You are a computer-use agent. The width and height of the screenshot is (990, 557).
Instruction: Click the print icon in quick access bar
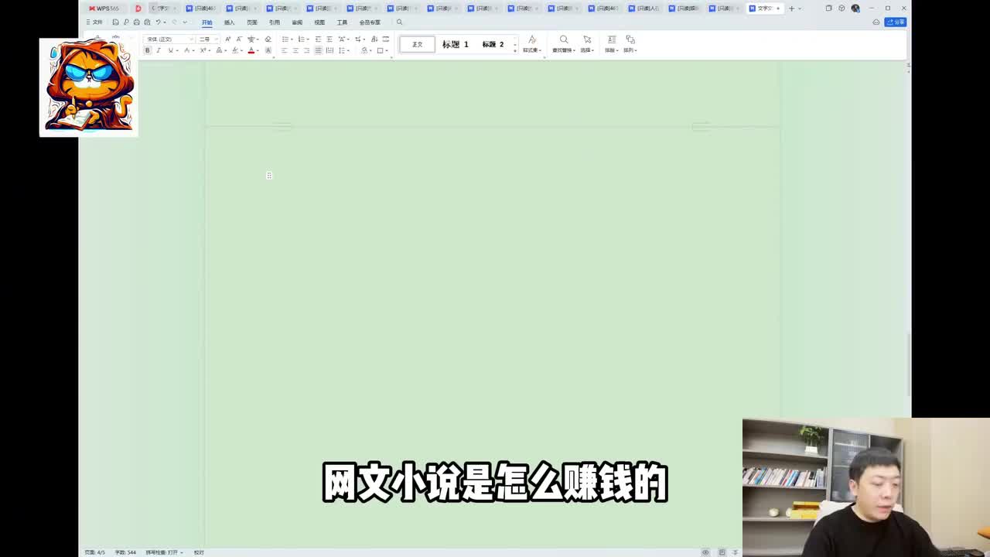pos(136,22)
